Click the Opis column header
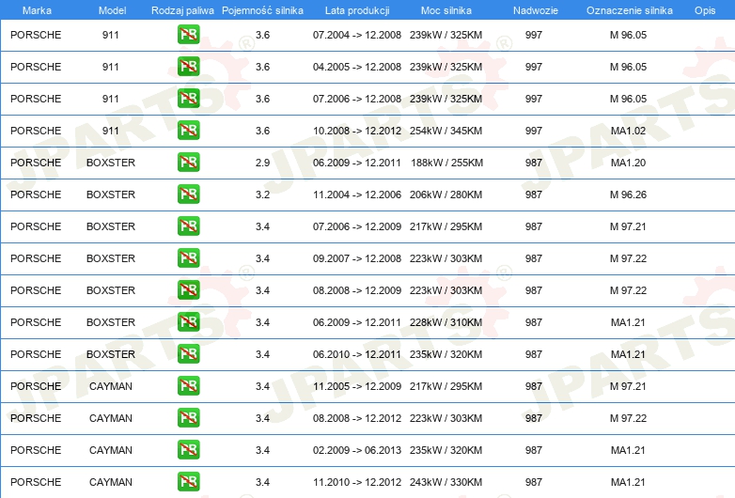This screenshot has height=498, width=735. 705,10
